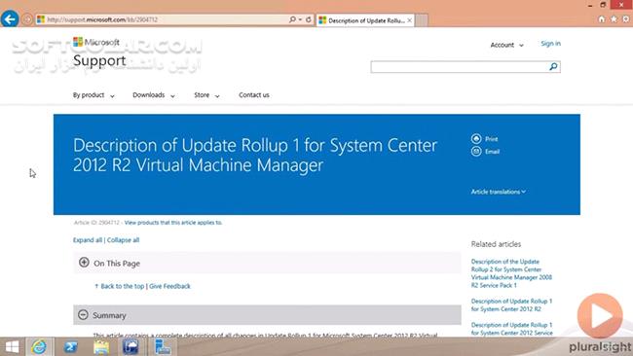Click the Sign in link

(x=550, y=44)
